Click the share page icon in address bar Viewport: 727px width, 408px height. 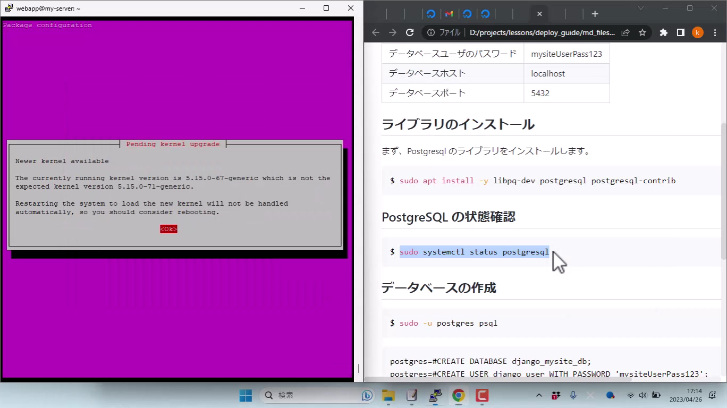click(625, 32)
